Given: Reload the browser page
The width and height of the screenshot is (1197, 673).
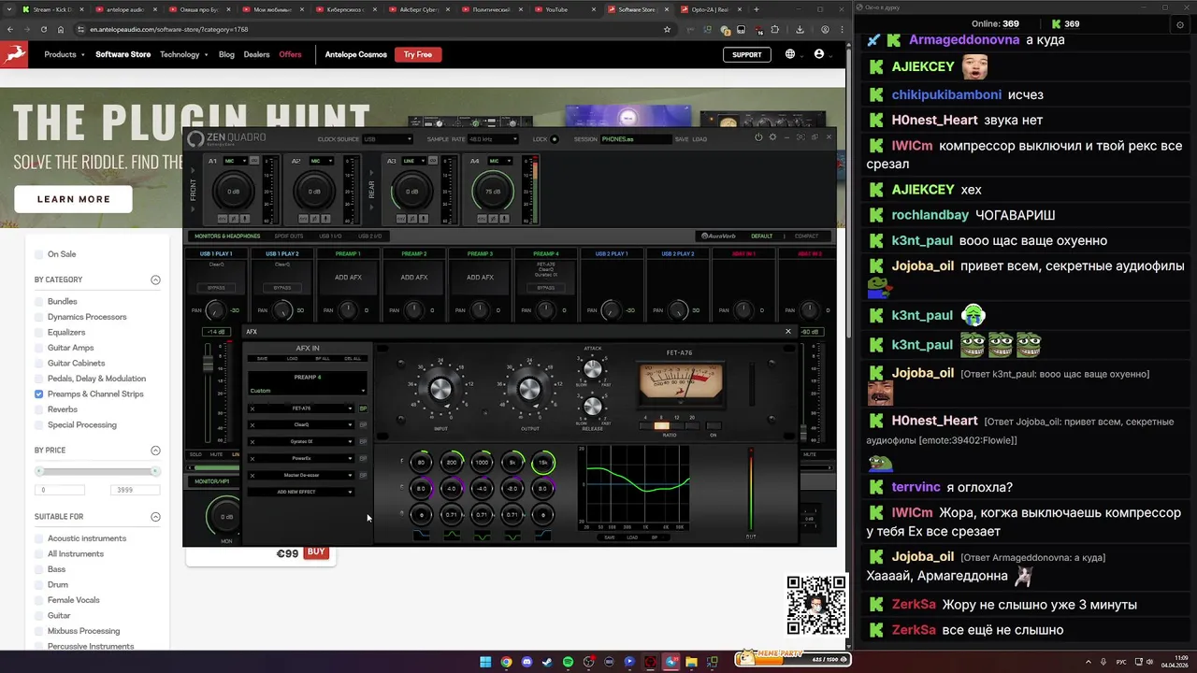Looking at the screenshot, I should [x=43, y=29].
